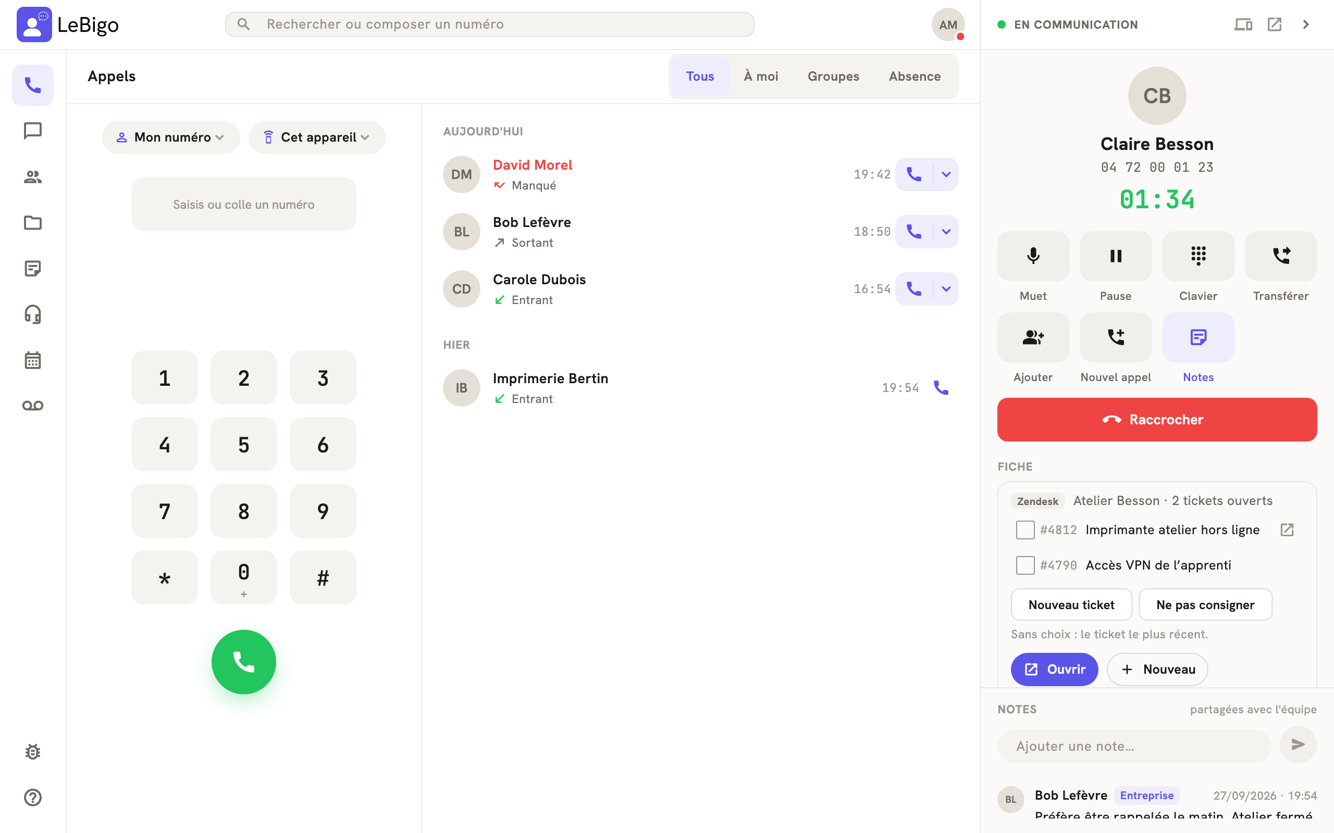Open the Clavier keypad during the call
This screenshot has width=1334, height=833.
pyautogui.click(x=1198, y=256)
